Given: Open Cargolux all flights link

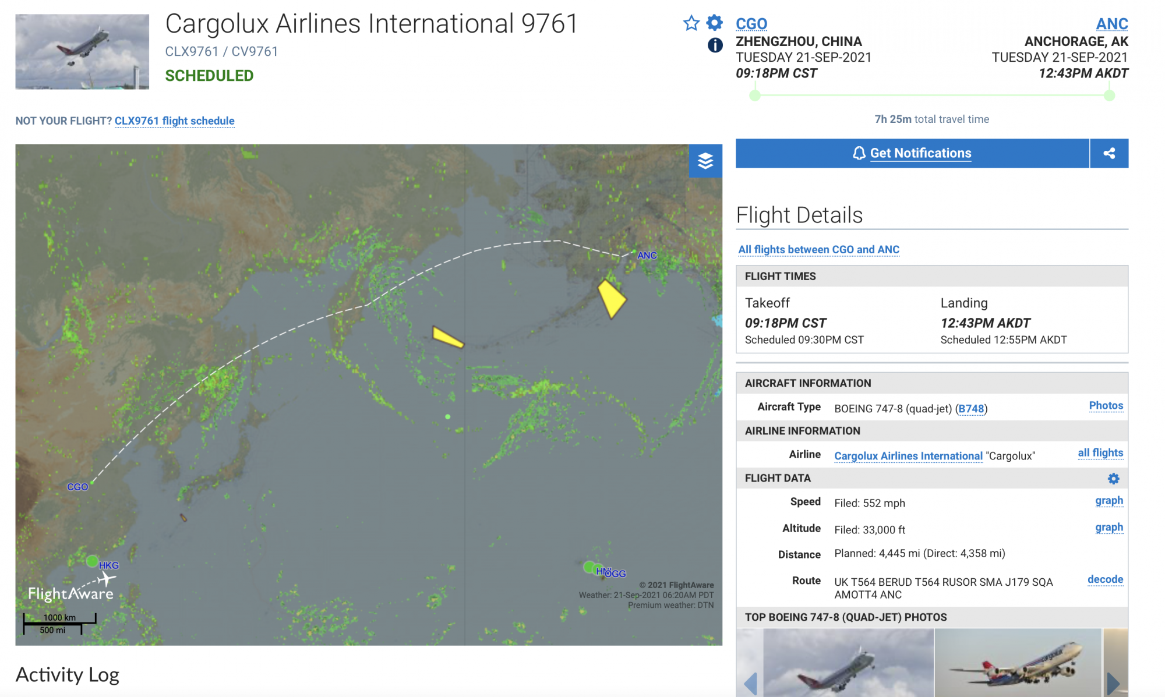Looking at the screenshot, I should pos(1100,452).
